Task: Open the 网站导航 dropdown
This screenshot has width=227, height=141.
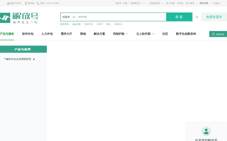Action: click(x=205, y=3)
